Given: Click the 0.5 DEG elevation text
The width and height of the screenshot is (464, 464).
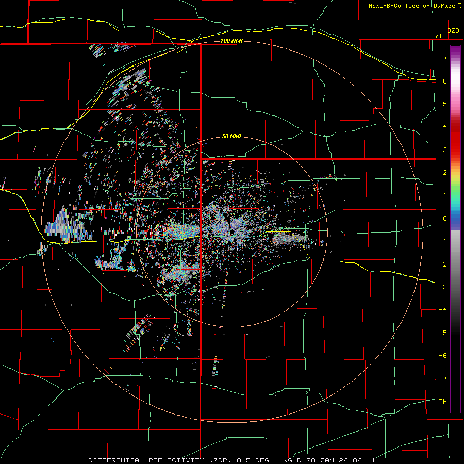Looking at the screenshot, I should [253, 460].
